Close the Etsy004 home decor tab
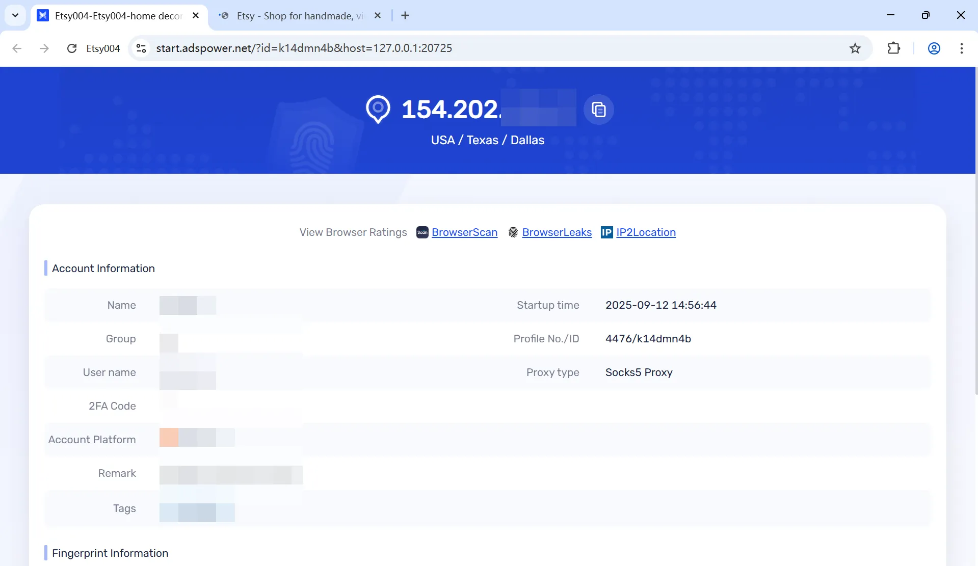978x566 pixels. [196, 16]
